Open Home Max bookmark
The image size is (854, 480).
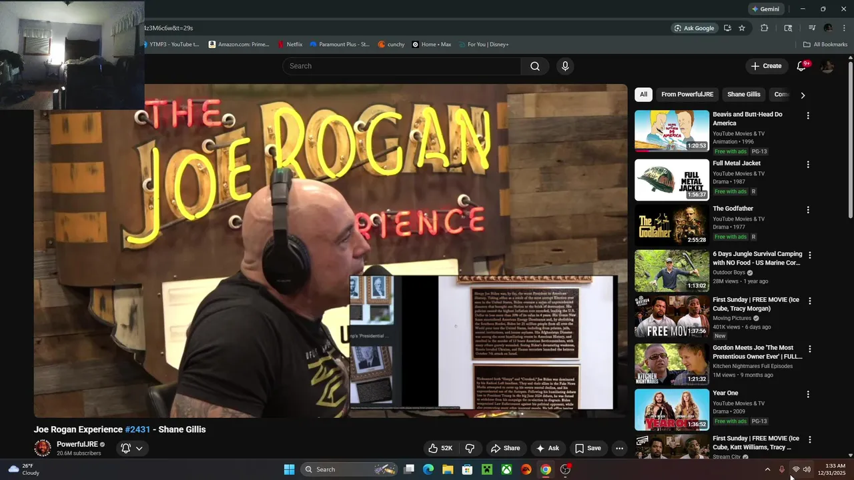tap(432, 45)
